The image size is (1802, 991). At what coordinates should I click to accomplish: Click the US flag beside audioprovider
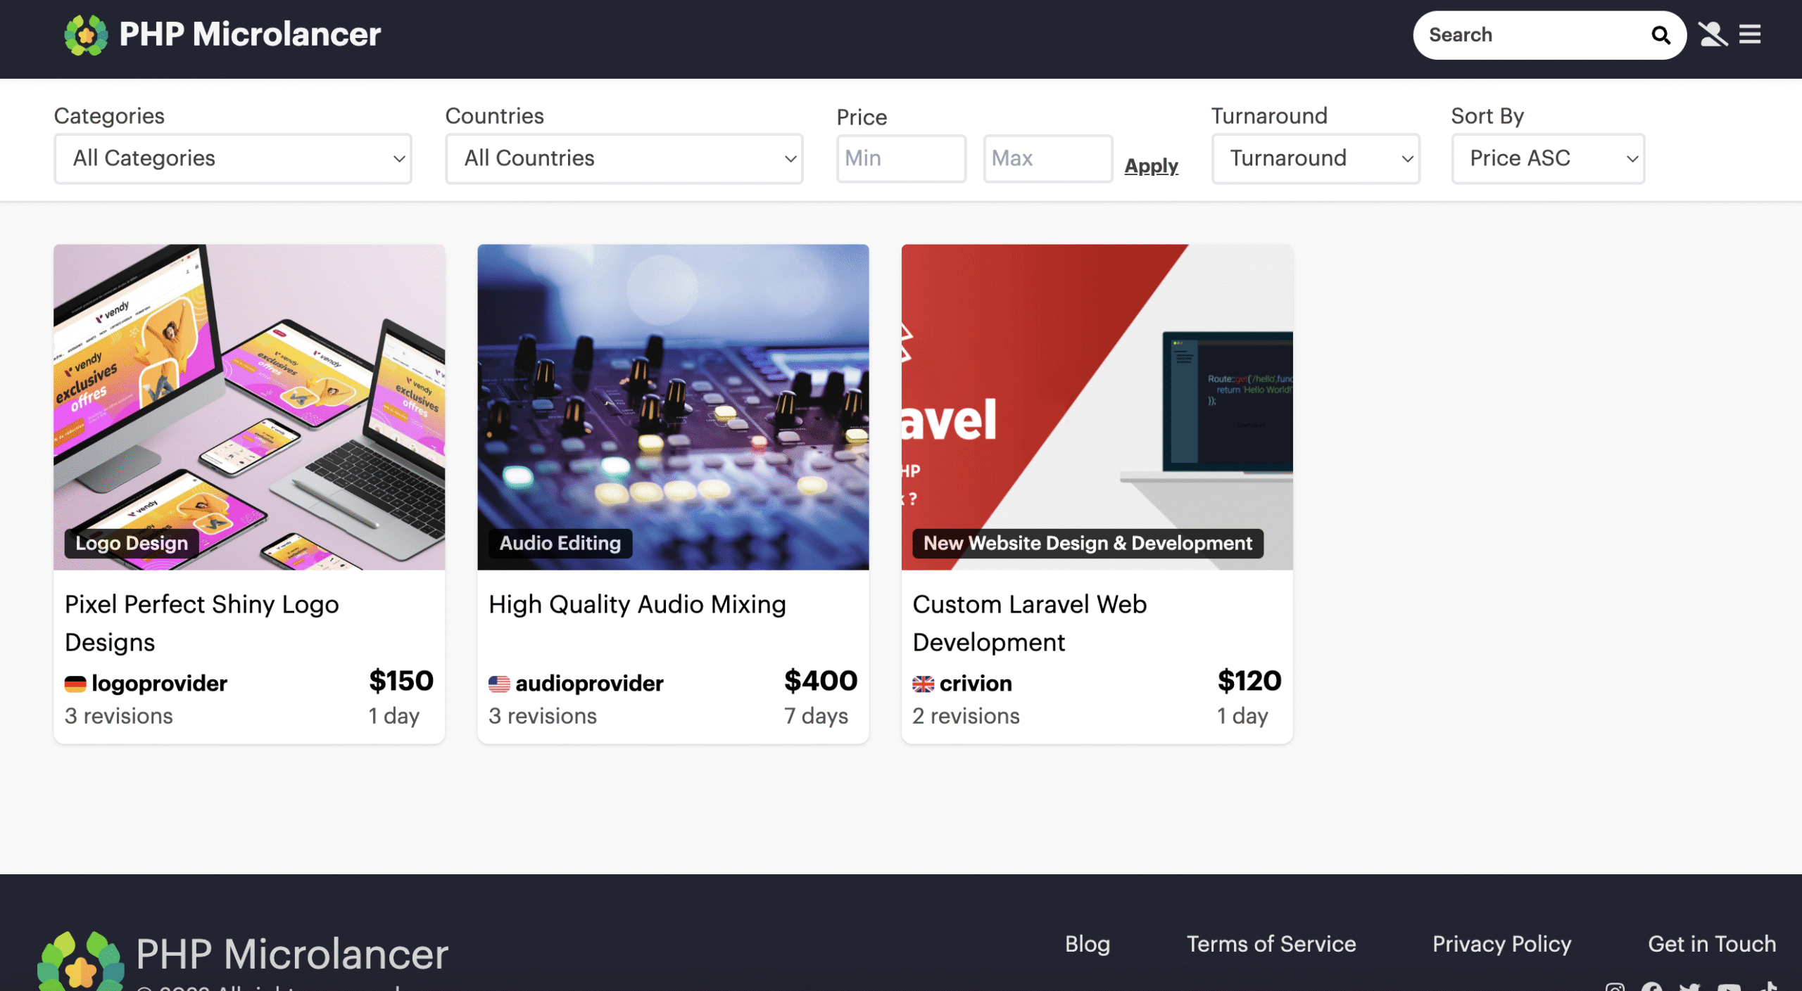499,684
